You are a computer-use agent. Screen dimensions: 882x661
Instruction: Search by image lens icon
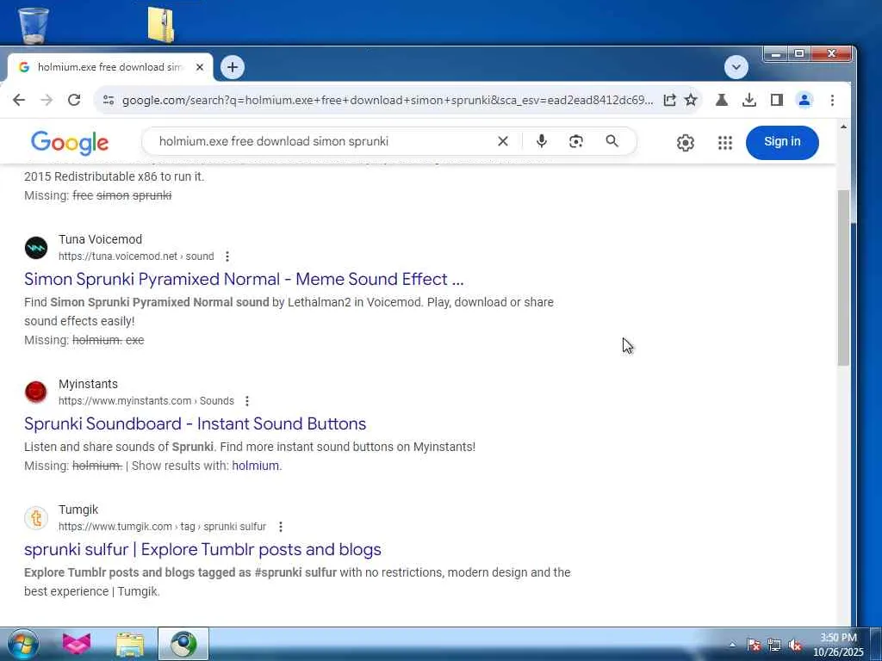tap(576, 141)
